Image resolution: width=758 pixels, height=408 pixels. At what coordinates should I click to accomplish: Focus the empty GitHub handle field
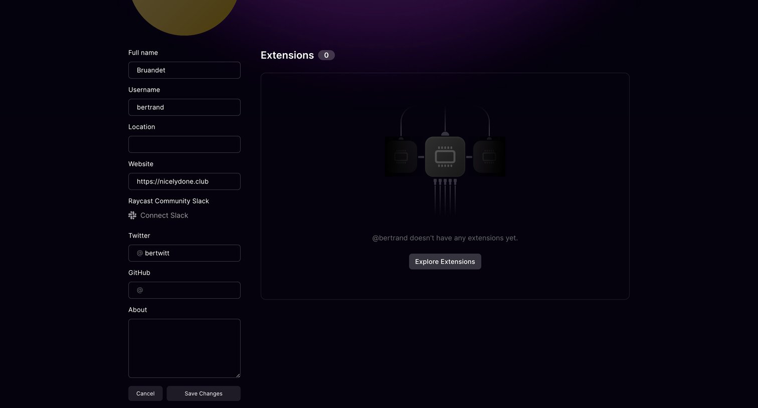[184, 290]
